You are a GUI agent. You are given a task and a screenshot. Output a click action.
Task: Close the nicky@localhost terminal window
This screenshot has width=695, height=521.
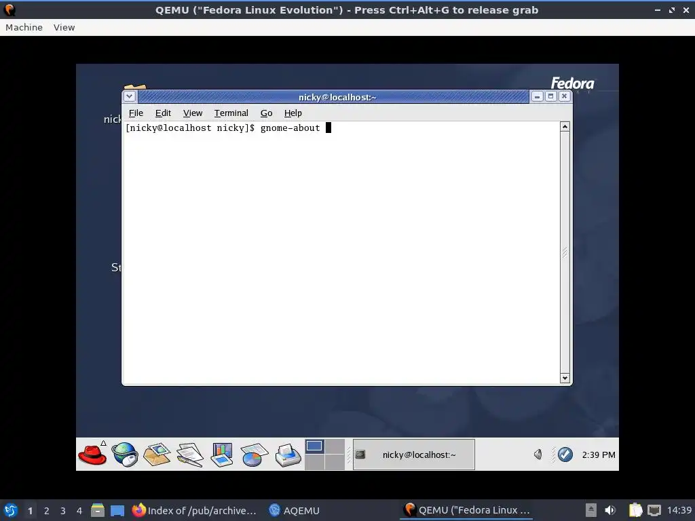click(x=564, y=96)
